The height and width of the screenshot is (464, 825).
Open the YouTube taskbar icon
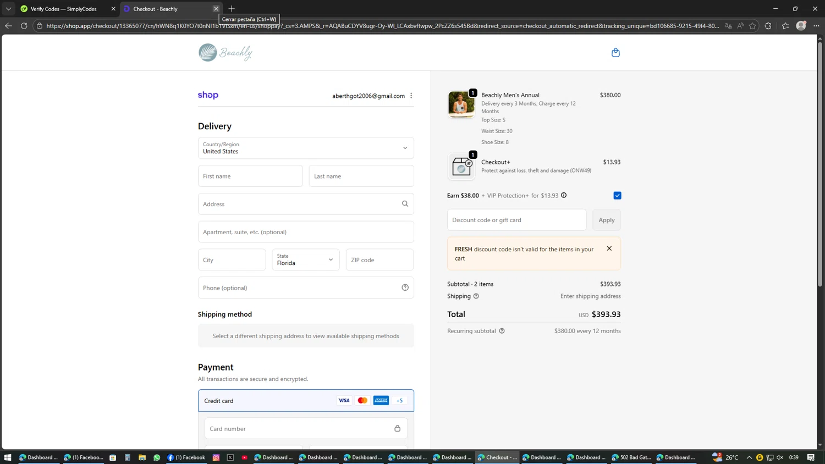tap(244, 457)
